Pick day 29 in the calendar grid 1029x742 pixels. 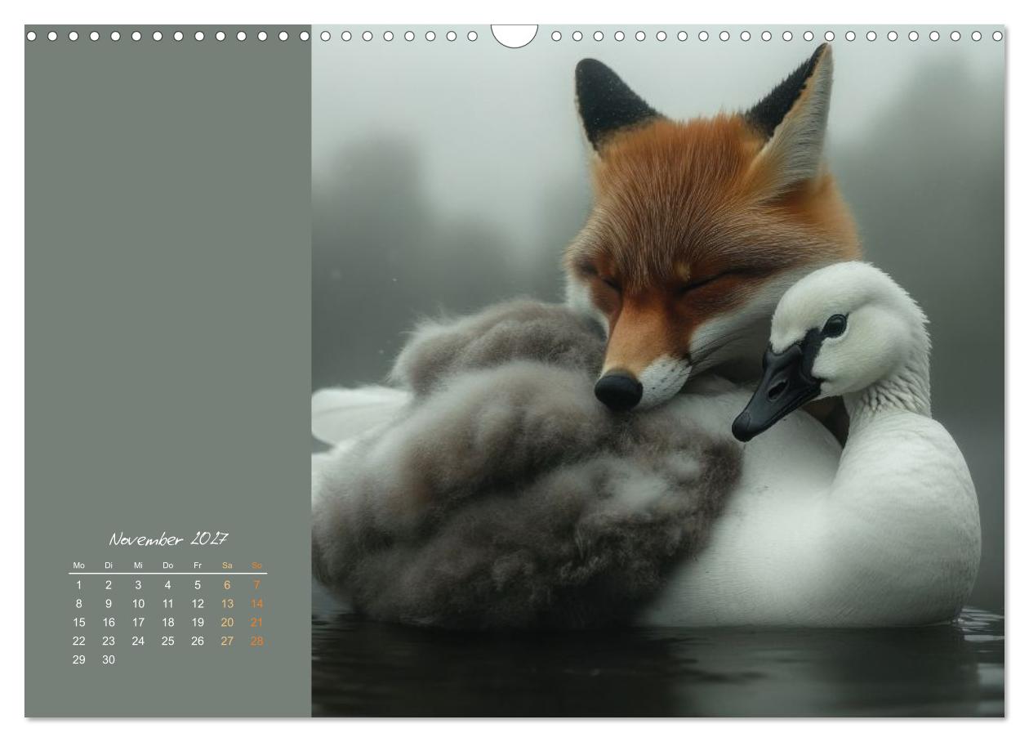[78, 660]
